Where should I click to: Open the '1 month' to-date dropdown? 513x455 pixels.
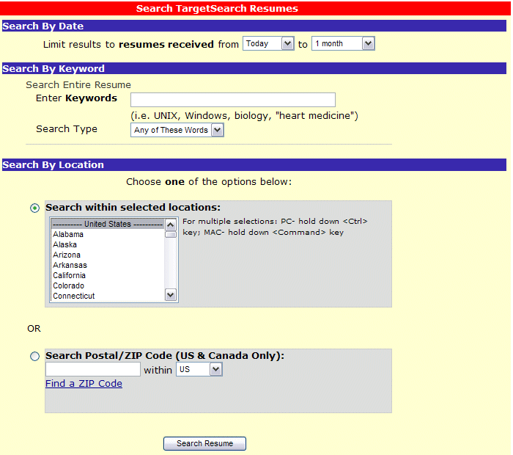coord(343,43)
